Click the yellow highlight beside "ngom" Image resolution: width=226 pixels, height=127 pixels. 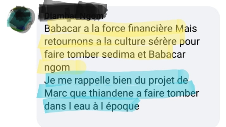pyautogui.click(x=78, y=67)
